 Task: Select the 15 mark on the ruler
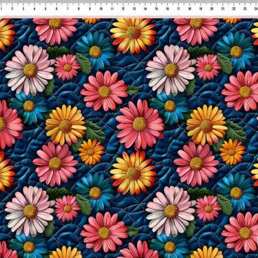[156, 8]
